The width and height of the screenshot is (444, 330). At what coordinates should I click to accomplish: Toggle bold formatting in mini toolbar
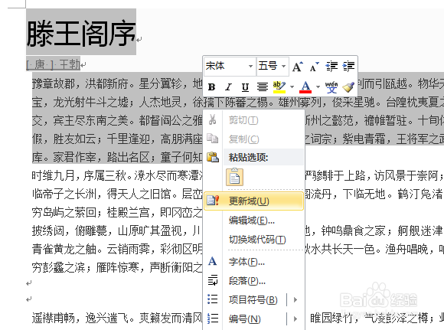click(x=211, y=87)
